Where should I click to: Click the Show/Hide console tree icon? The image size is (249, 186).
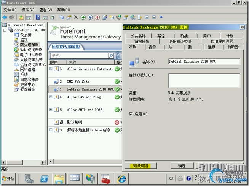[x=29, y=17]
